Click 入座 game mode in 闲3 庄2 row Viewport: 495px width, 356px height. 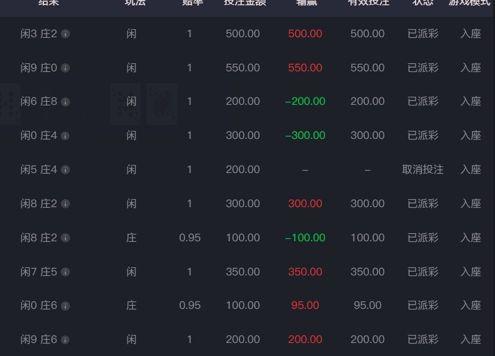[470, 33]
